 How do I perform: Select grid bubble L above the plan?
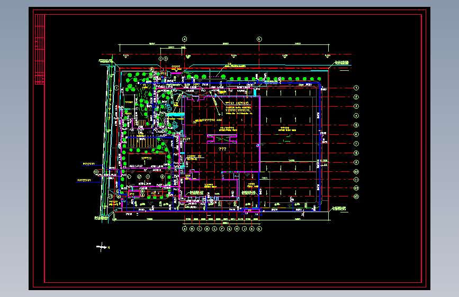[259, 39]
